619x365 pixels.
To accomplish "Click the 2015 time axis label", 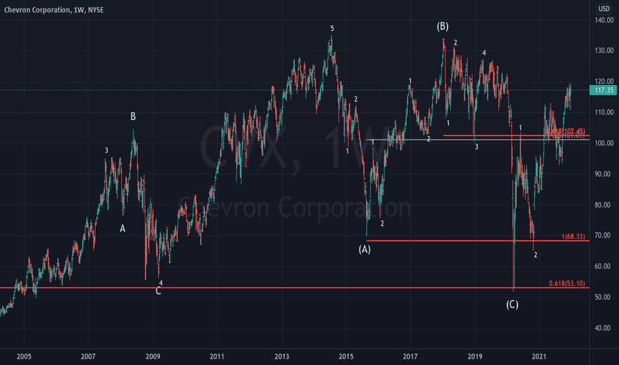I will pyautogui.click(x=346, y=357).
